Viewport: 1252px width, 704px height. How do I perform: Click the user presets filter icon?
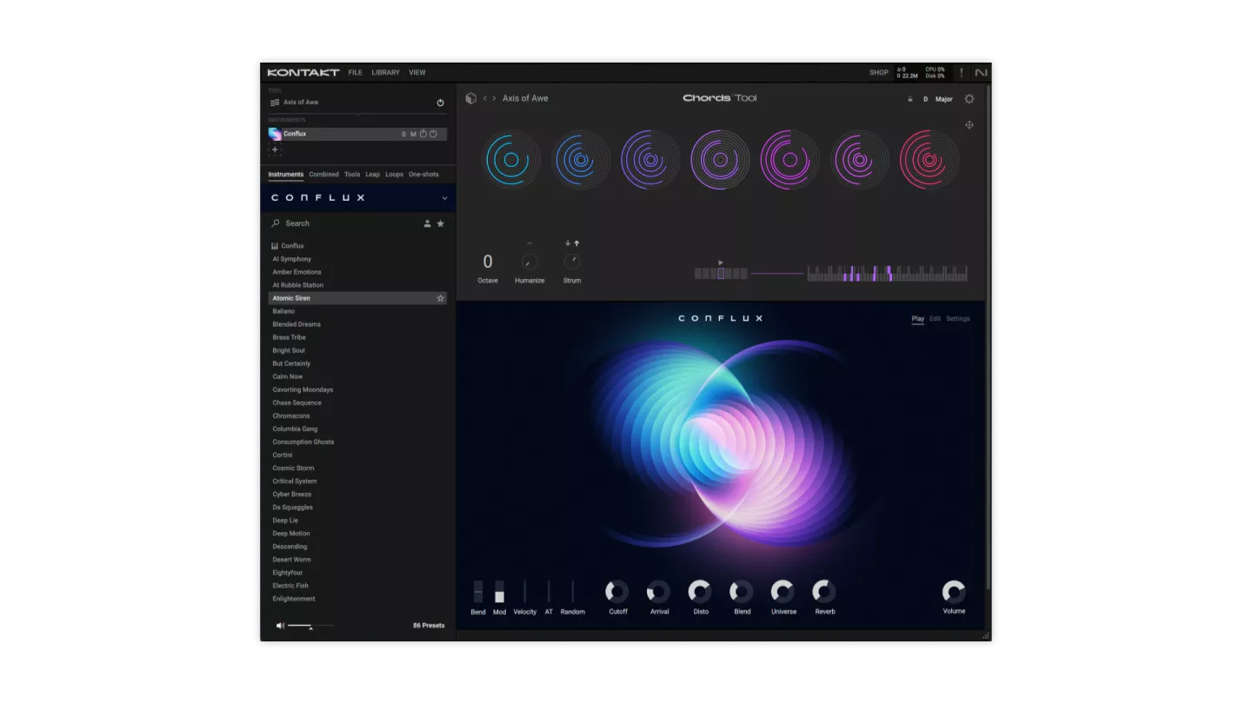coord(427,223)
